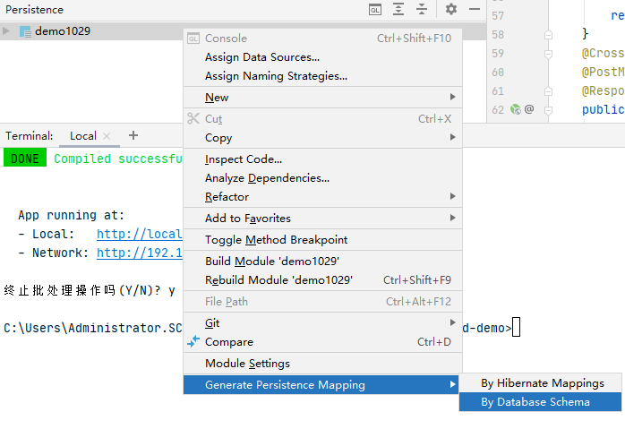The height and width of the screenshot is (429, 625).
Task: Toggle code fold marker at line 59
Action: tap(548, 54)
